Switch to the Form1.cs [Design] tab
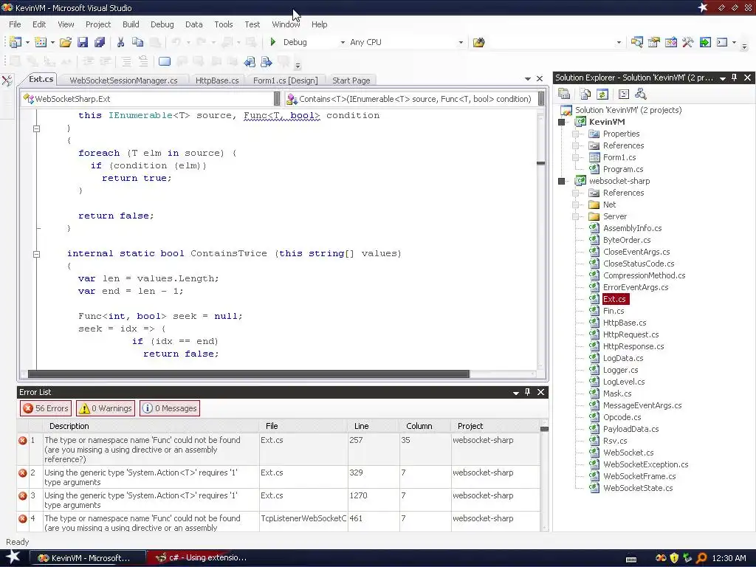Screen dimensions: 756x567 (x=286, y=80)
